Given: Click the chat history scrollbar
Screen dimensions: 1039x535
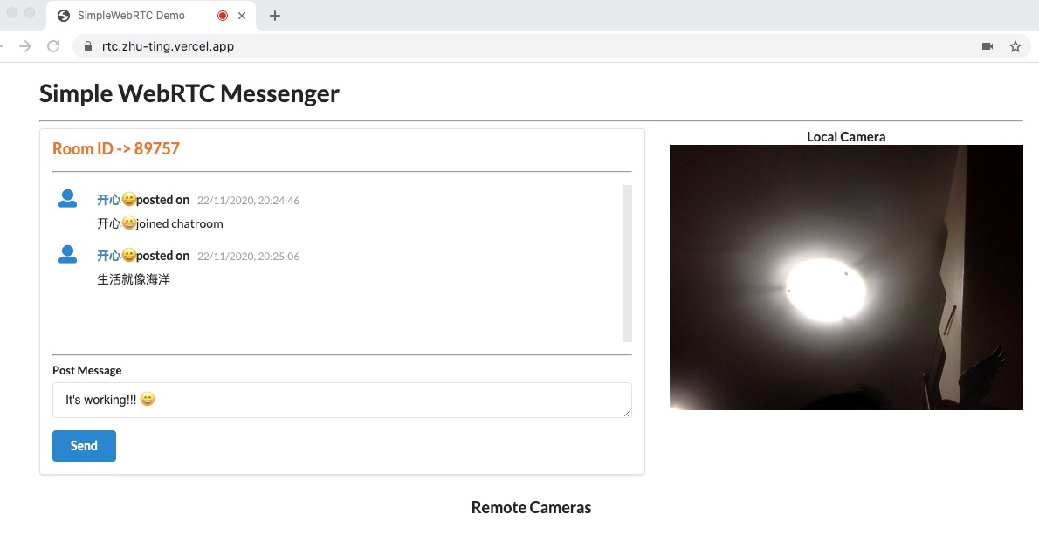Looking at the screenshot, I should tap(628, 262).
